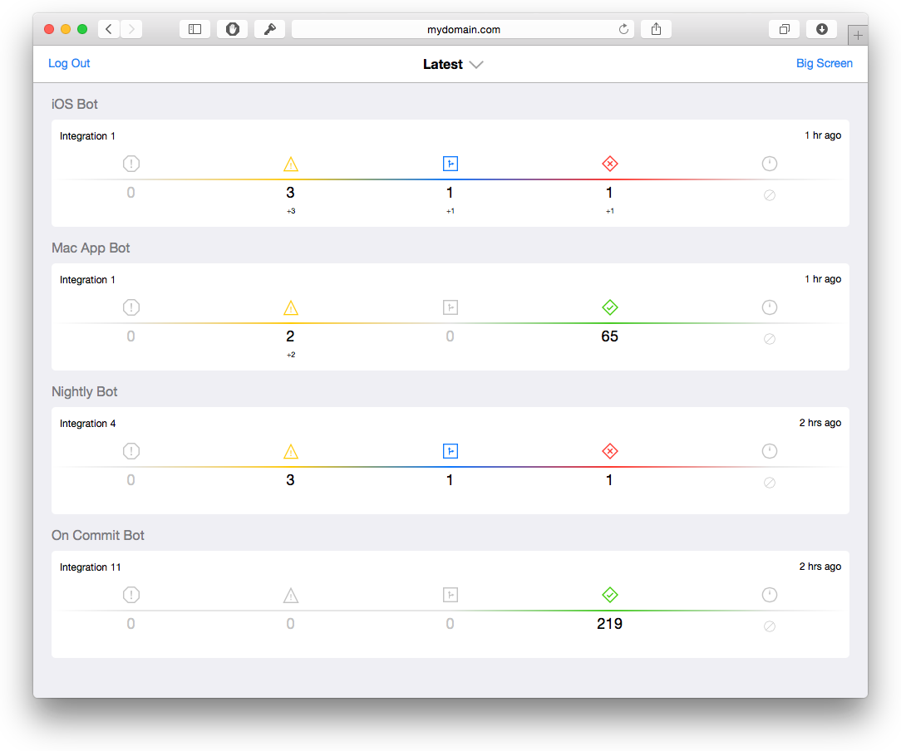Click the gray warning triangle in On Commit Bot

[290, 596]
